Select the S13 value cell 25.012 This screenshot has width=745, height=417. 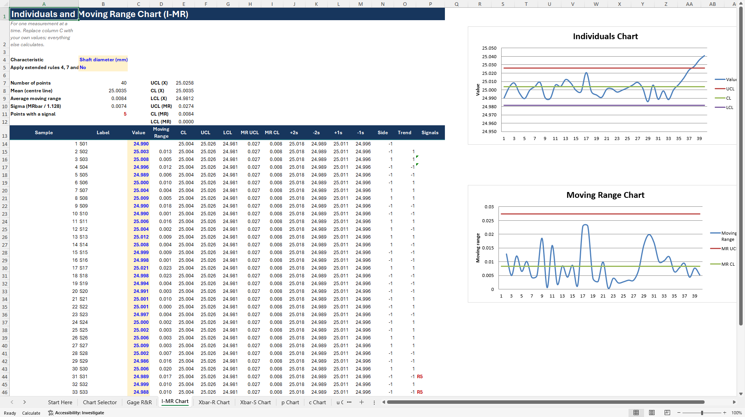point(139,237)
